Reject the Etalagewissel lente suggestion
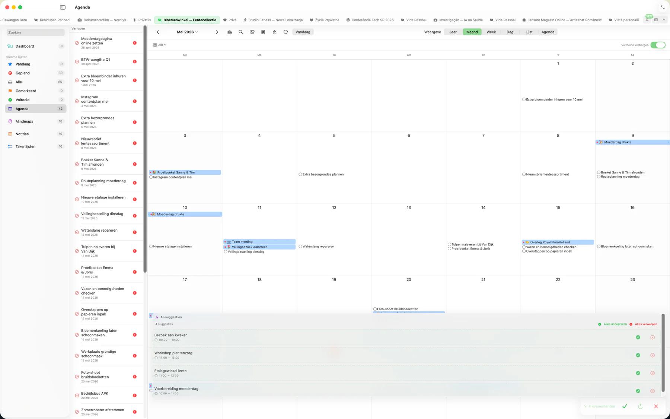The image size is (670, 419). coord(653,373)
